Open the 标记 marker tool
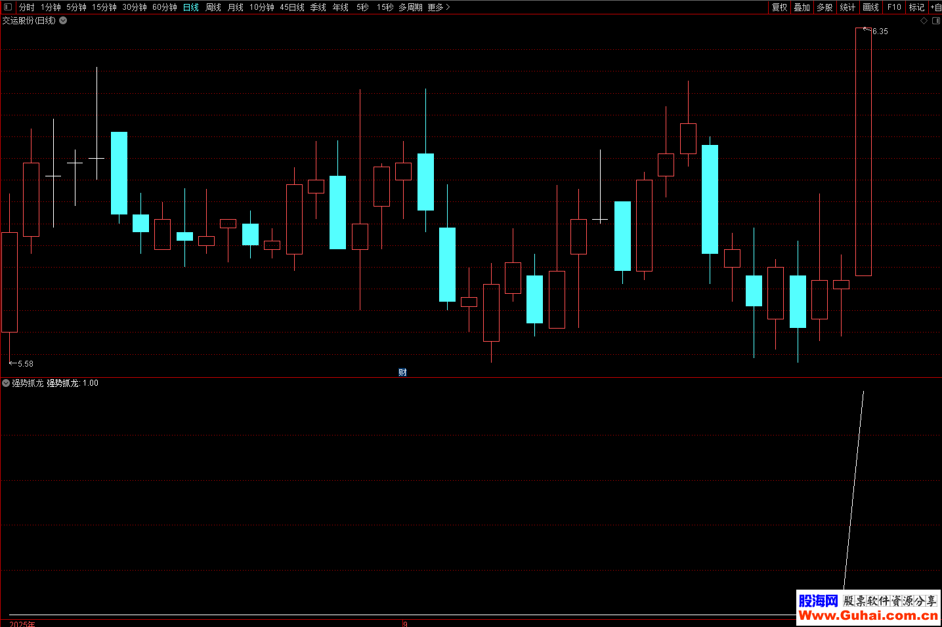The image size is (942, 627). pos(916,7)
